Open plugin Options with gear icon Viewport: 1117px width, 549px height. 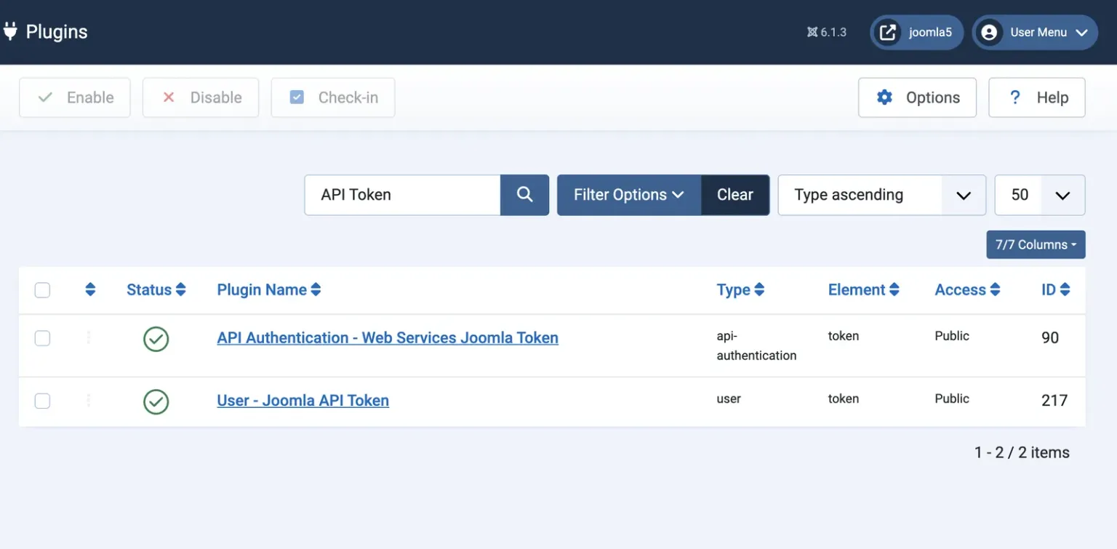917,97
